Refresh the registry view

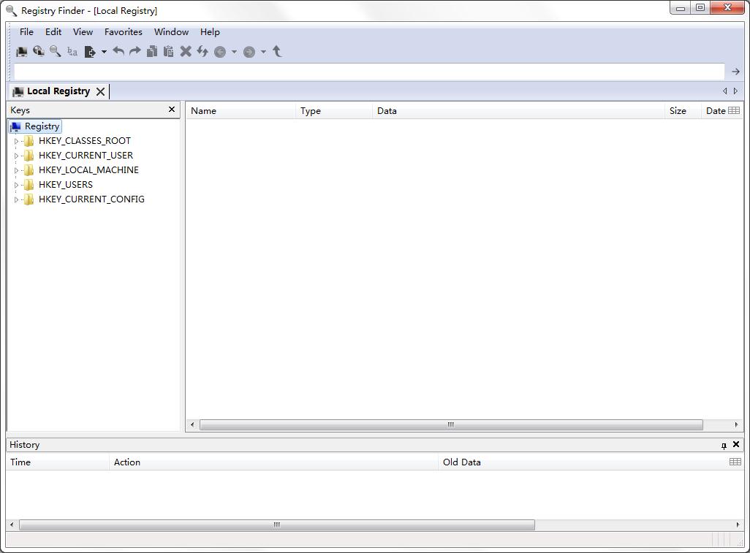click(202, 51)
